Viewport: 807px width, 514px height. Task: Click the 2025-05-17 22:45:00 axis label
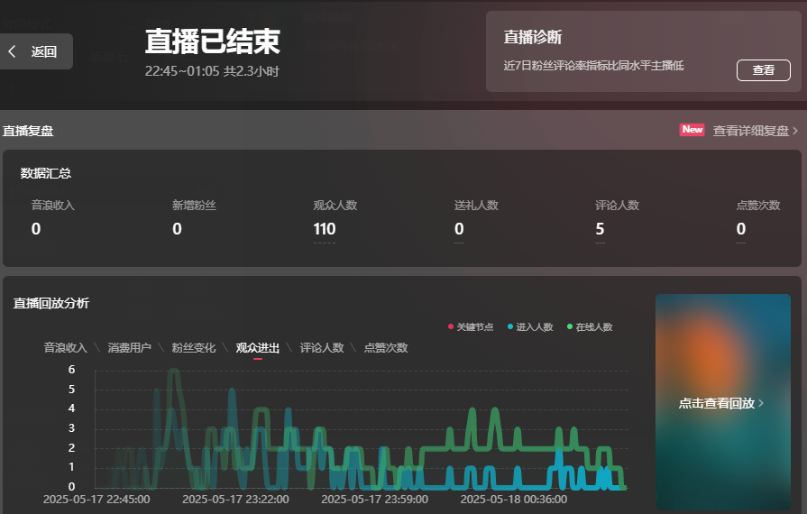click(x=96, y=499)
